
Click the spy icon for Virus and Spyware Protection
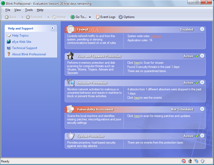click(x=70, y=55)
